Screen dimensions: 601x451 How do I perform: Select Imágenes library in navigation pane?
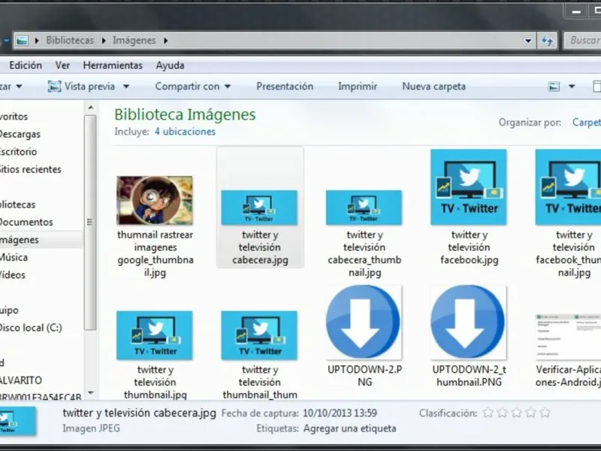click(x=20, y=240)
